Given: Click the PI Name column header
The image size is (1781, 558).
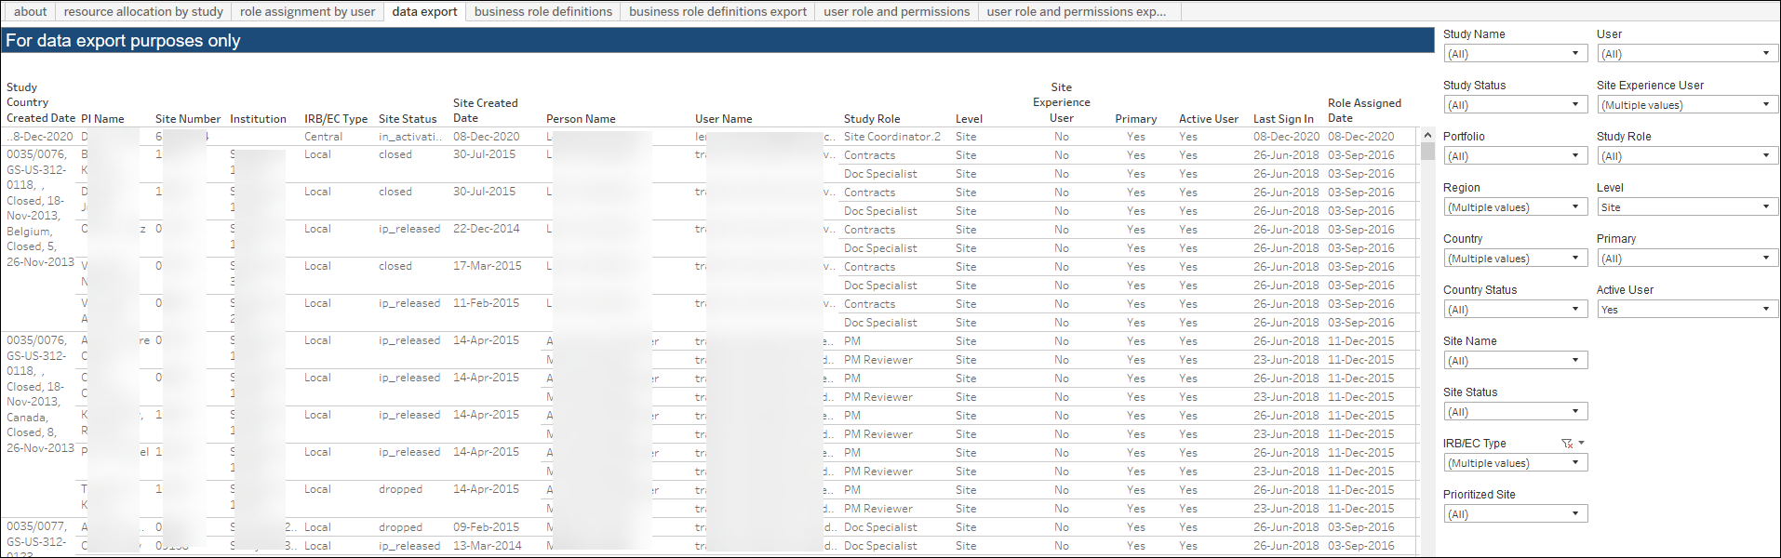Looking at the screenshot, I should click(102, 119).
